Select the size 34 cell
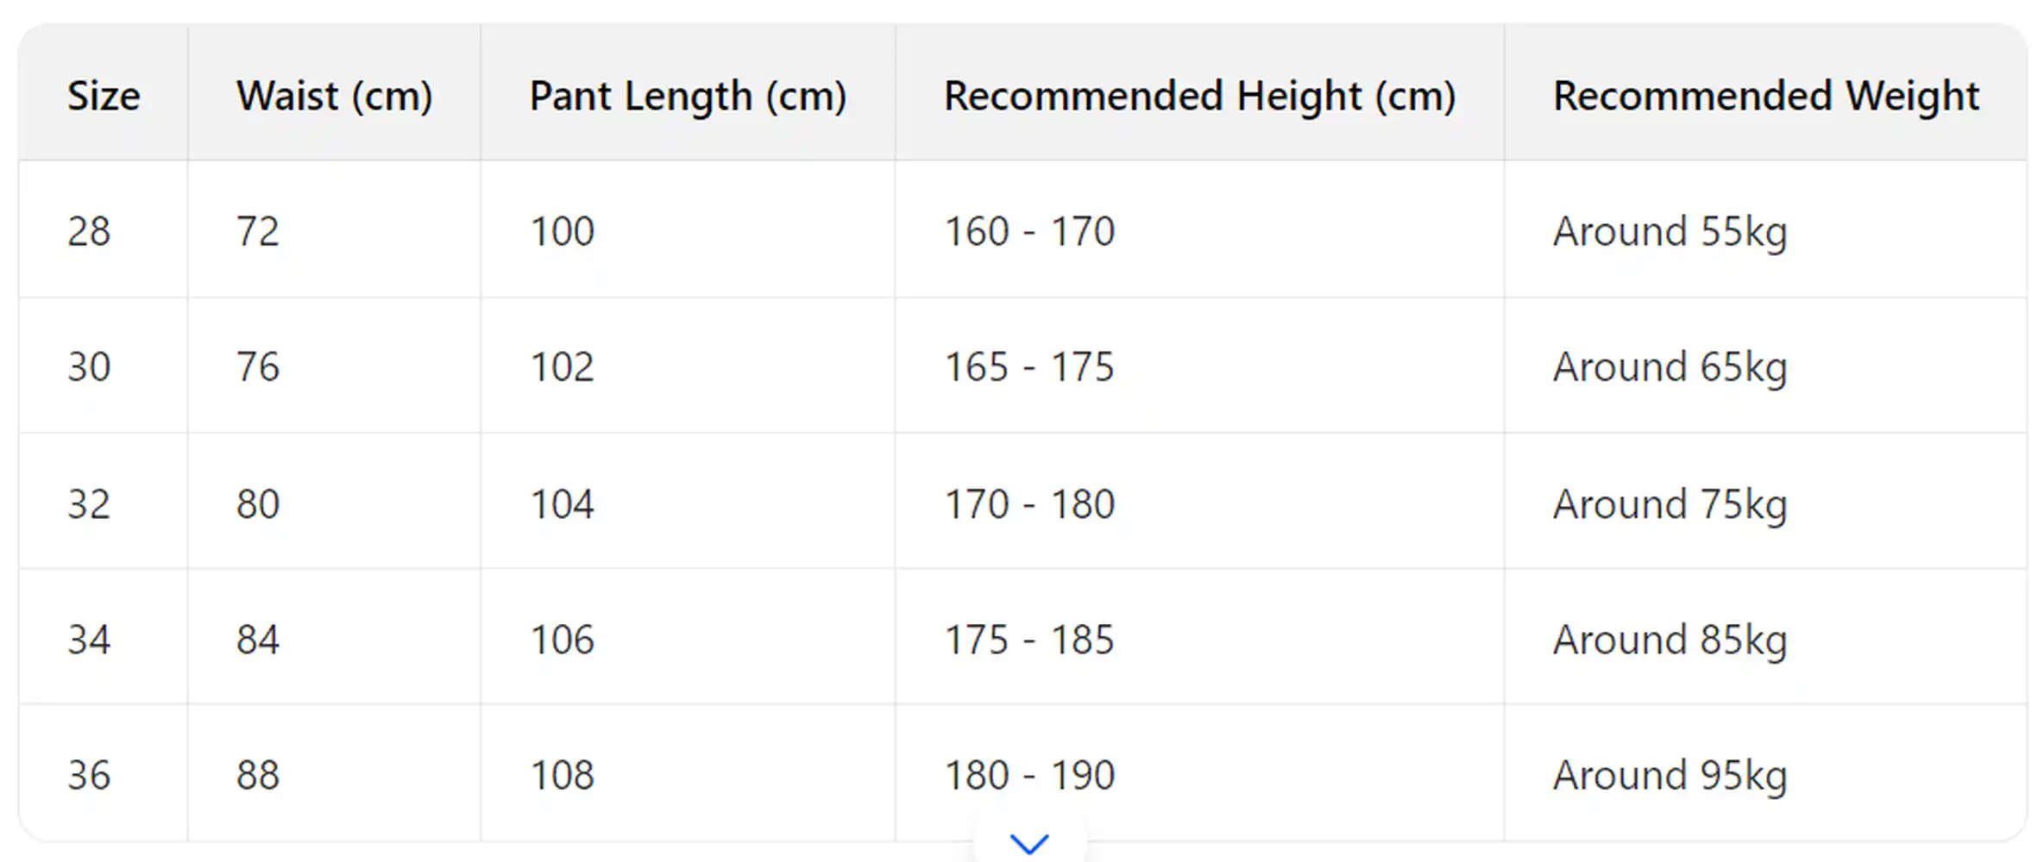The height and width of the screenshot is (862, 2044). [90, 640]
